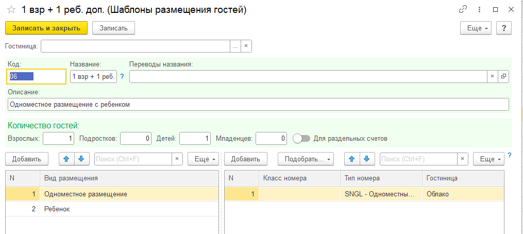The image size is (523, 234).
Task: Add form to favorites with star icon
Action: (x=11, y=10)
